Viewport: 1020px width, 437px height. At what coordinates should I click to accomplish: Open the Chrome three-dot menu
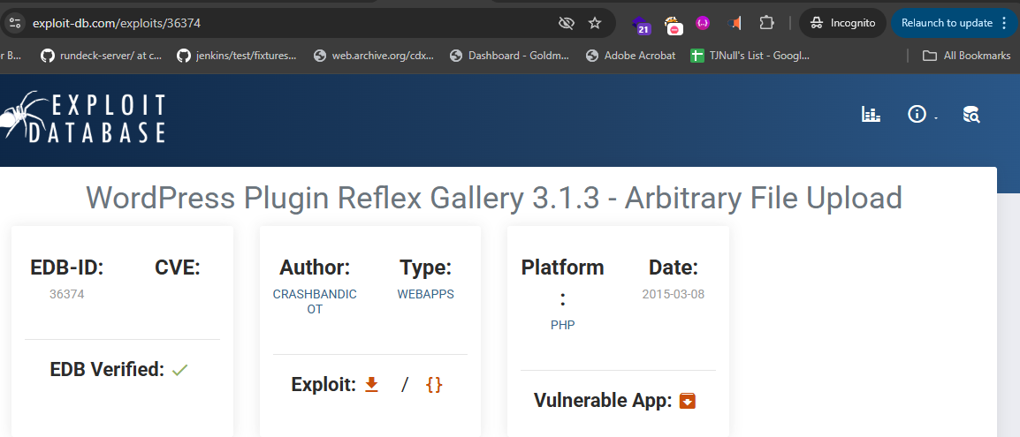coord(1003,23)
